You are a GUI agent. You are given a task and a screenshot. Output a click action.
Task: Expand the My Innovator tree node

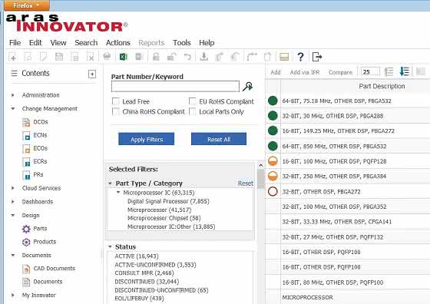point(12,296)
